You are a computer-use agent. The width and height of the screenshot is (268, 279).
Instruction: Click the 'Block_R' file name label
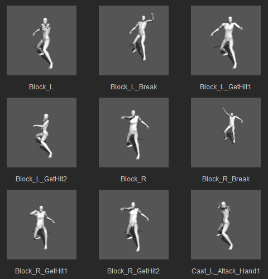click(x=133, y=179)
